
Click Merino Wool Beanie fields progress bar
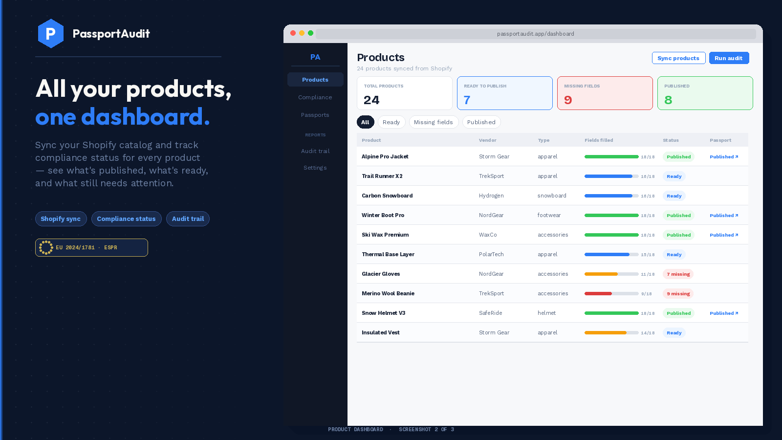(x=611, y=294)
